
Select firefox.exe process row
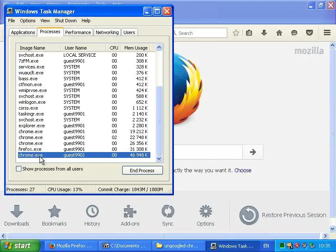click(84, 149)
